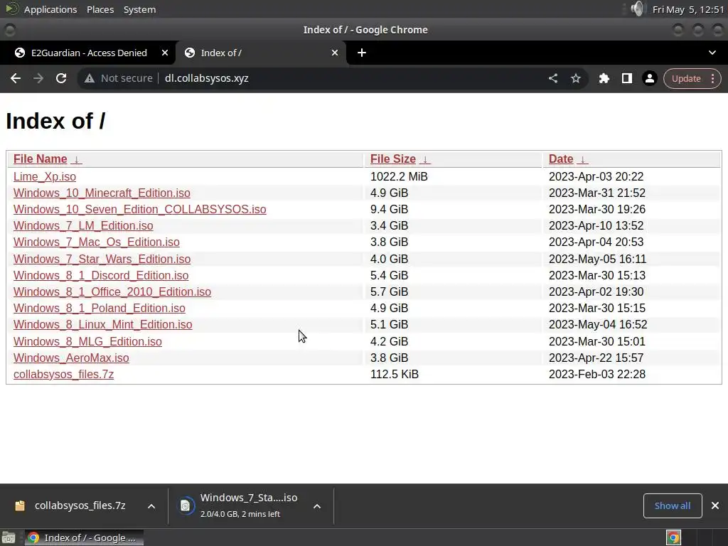
Task: Open Windows_10_Minecraft_Edition.iso link
Action: pyautogui.click(x=102, y=193)
